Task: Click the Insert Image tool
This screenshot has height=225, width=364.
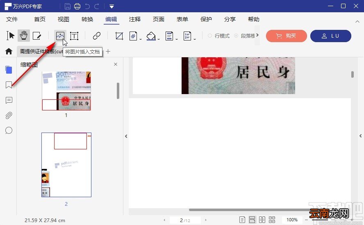Action: (x=60, y=36)
